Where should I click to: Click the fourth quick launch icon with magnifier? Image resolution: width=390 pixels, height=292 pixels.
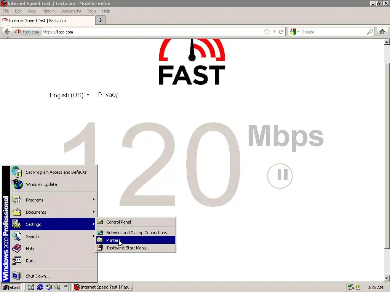click(58, 287)
